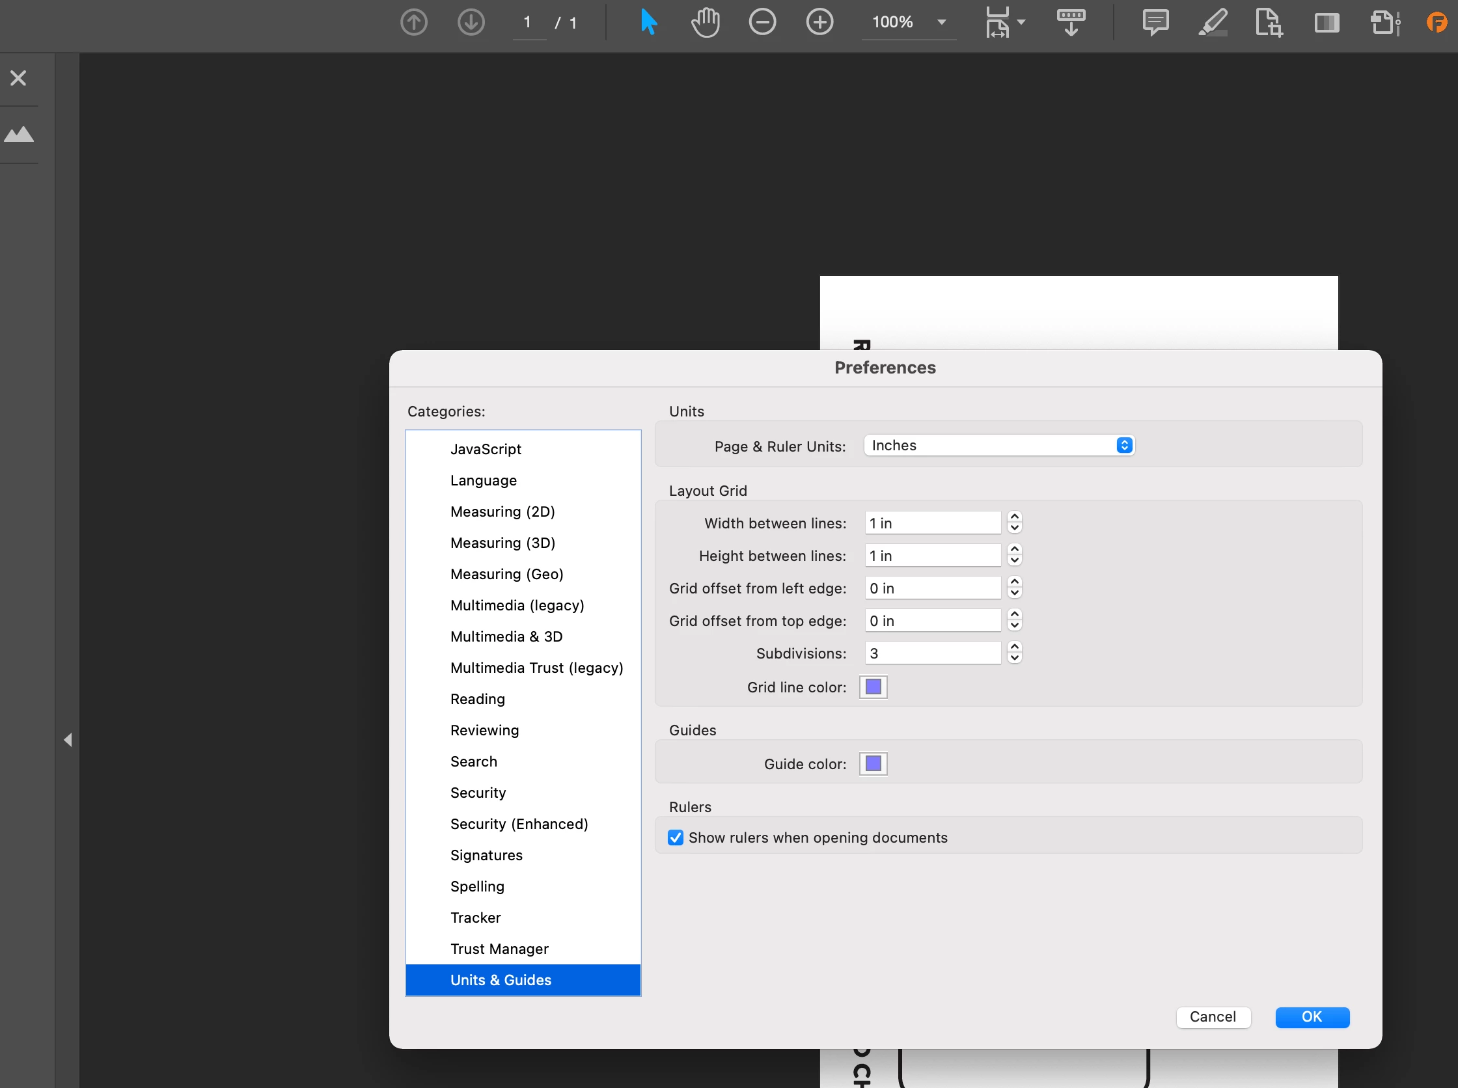Open the fit page options dropdown arrow

tap(1021, 22)
